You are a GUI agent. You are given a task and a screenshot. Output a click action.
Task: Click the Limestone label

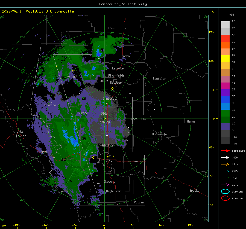52,105
